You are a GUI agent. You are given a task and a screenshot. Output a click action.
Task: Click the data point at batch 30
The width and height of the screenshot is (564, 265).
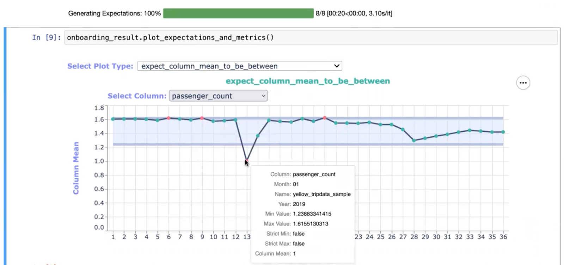click(436, 136)
